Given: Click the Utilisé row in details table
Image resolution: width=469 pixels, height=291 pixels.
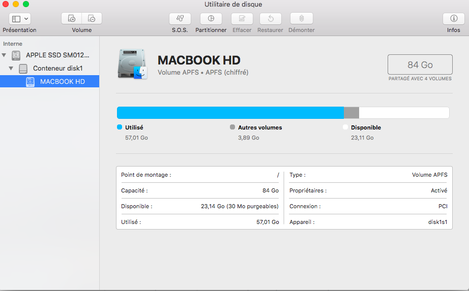Looking at the screenshot, I should [x=200, y=222].
